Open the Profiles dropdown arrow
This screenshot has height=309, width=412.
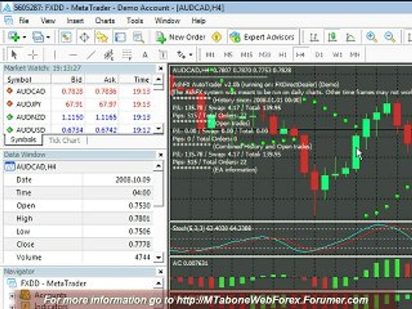(48, 37)
